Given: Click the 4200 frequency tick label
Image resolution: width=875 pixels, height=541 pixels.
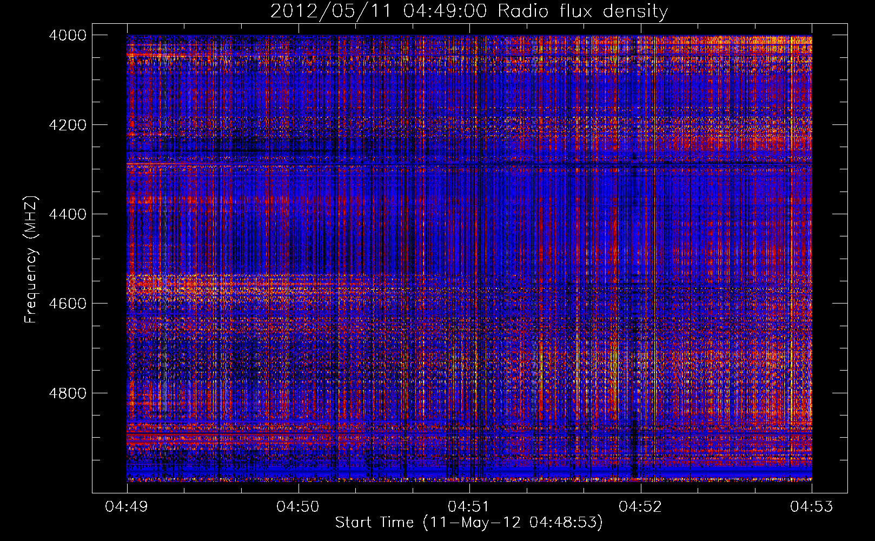Looking at the screenshot, I should pos(68,125).
